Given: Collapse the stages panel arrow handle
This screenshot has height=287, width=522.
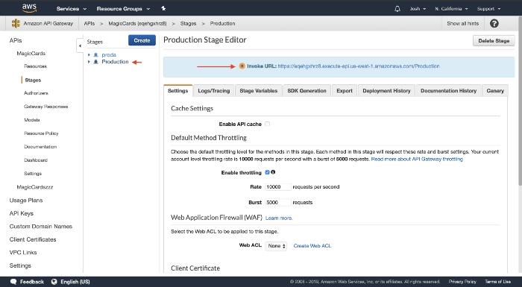Looking at the screenshot, I should click(80, 45).
